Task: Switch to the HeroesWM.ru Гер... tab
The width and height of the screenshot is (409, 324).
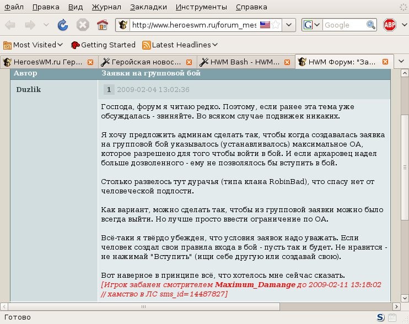Action: (48, 62)
